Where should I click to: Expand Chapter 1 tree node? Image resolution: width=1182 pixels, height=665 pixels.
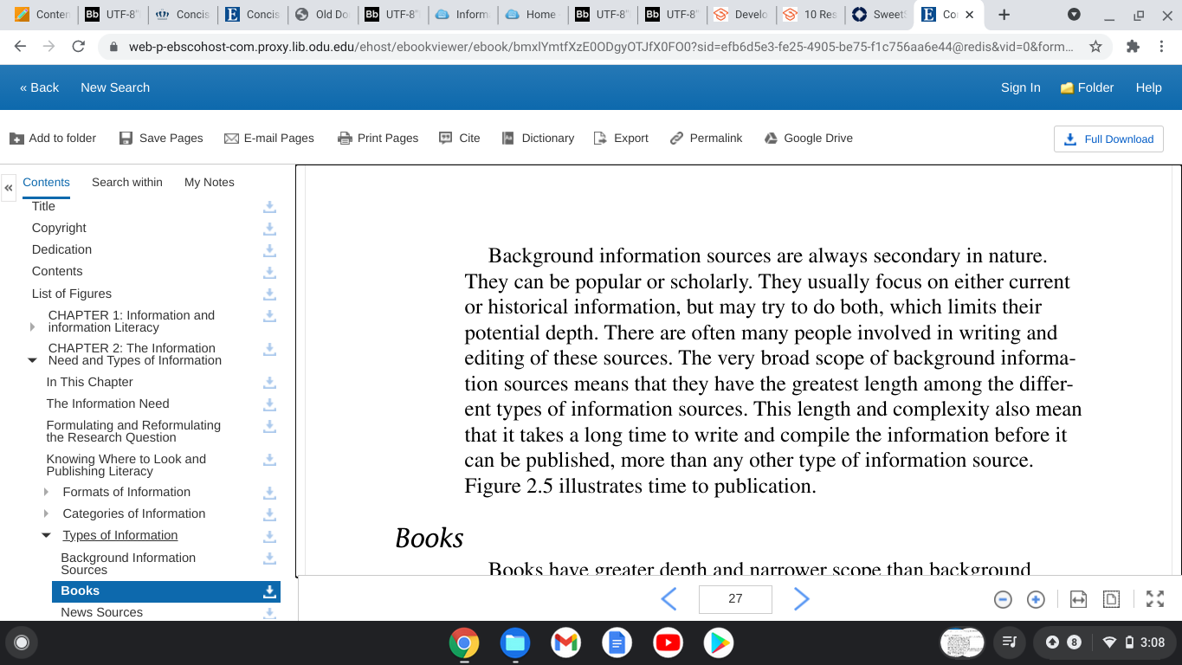click(33, 327)
